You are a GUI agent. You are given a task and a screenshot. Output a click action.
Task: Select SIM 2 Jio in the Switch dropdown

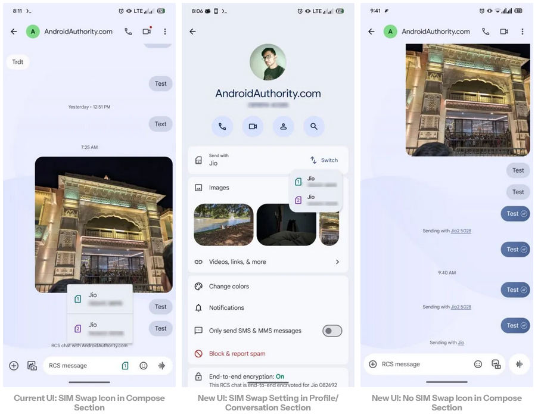[316, 200]
